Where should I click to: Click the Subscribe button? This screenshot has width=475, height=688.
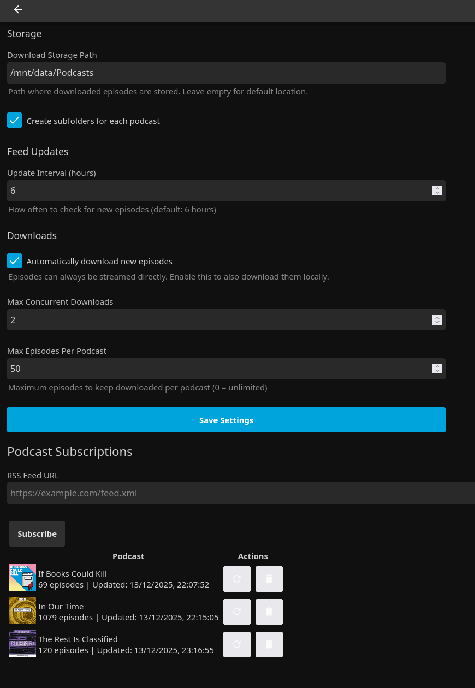coord(37,533)
